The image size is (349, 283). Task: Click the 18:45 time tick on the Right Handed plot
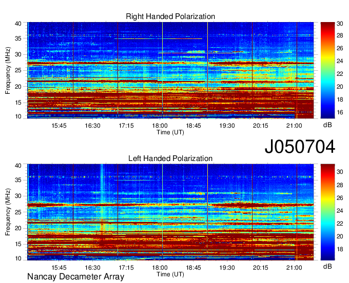[x=193, y=126]
